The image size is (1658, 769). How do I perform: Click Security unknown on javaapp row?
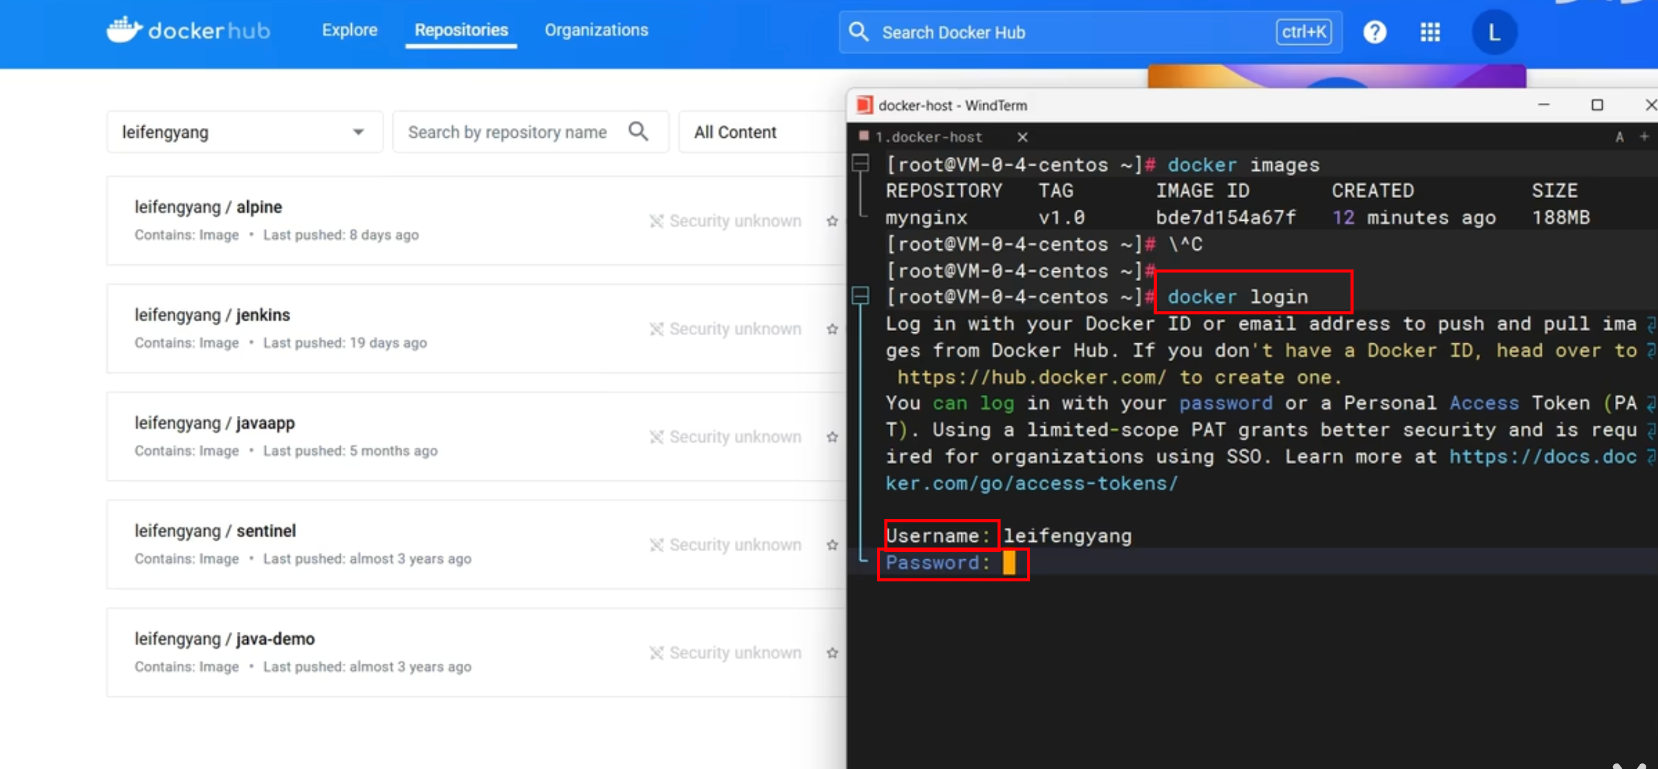click(x=726, y=437)
